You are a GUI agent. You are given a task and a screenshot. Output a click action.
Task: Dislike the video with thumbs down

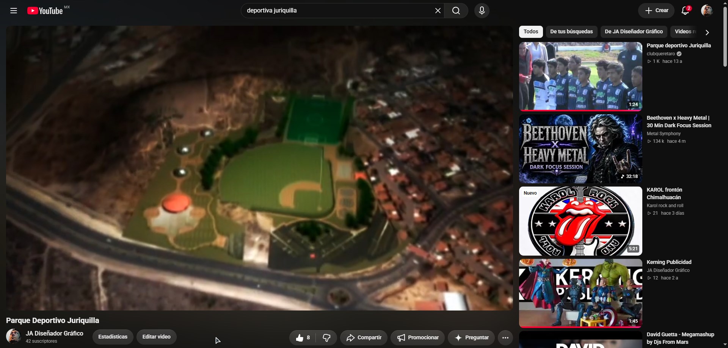[x=326, y=337]
